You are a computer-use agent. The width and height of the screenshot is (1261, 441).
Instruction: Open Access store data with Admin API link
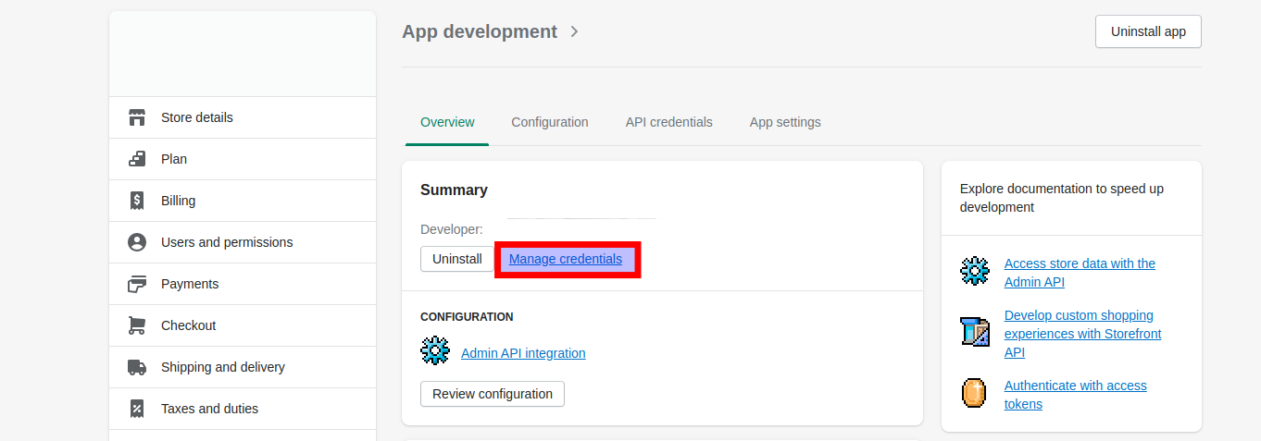pos(1080,273)
